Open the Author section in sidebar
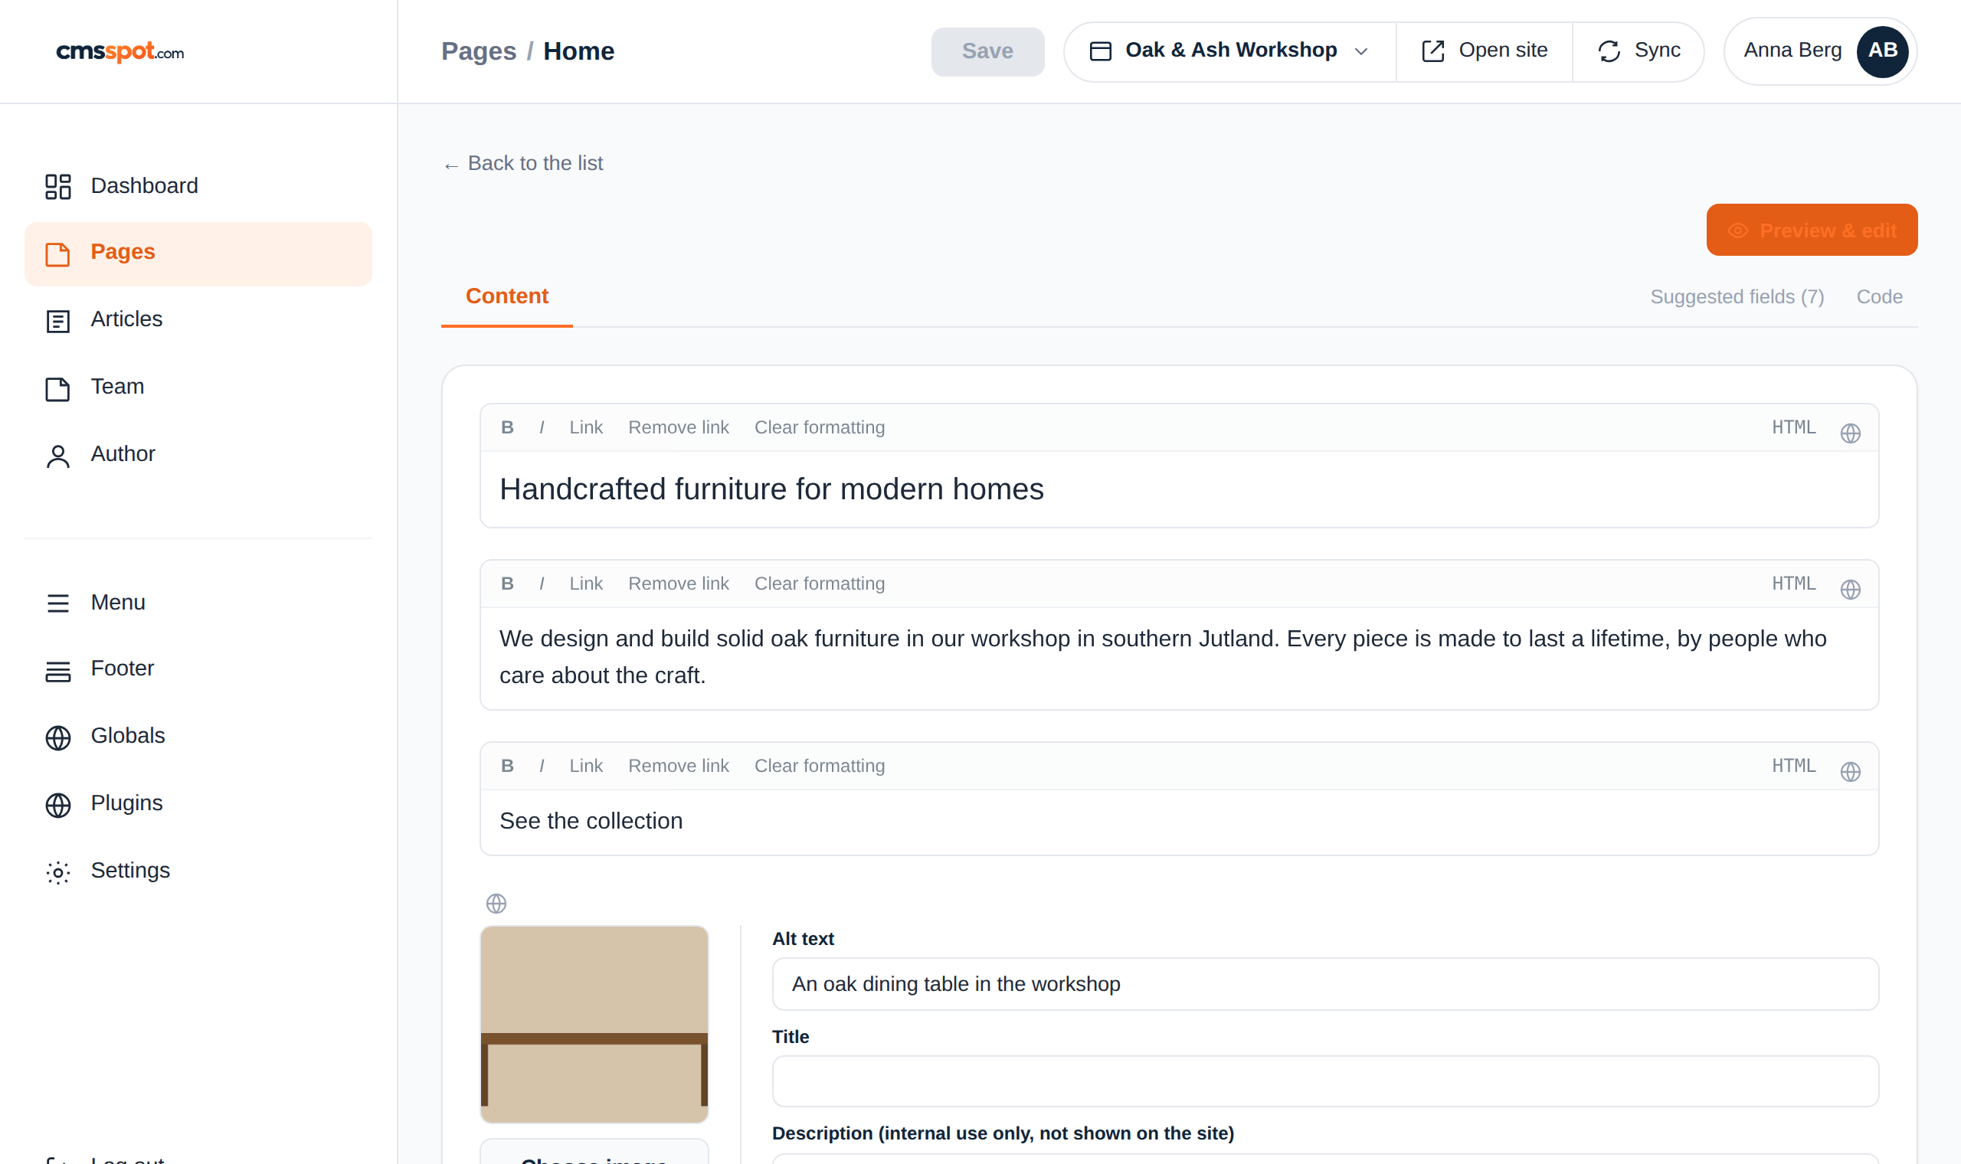The image size is (1961, 1164). [x=198, y=455]
